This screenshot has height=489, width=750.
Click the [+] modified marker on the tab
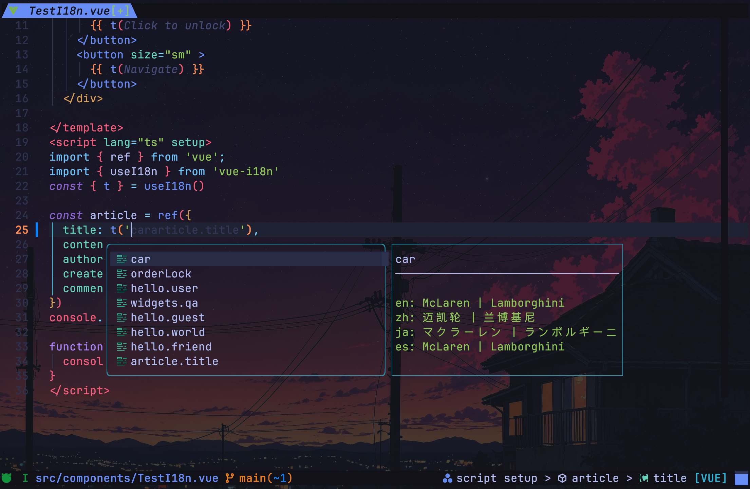(120, 11)
